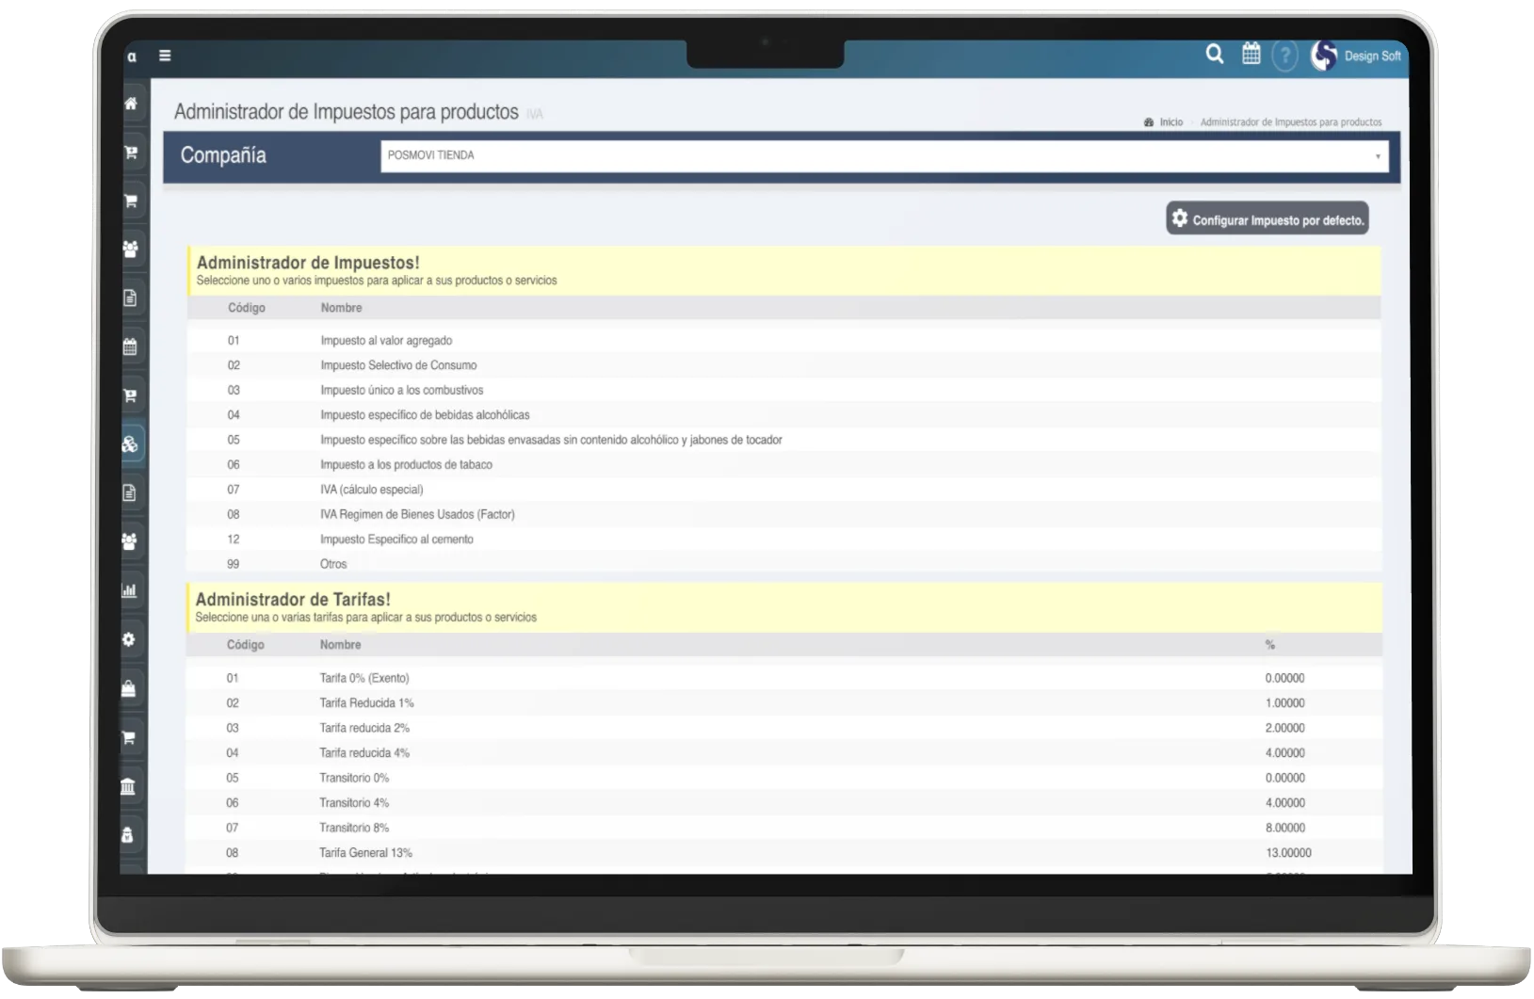Open the calendar icon in the header

[1251, 55]
